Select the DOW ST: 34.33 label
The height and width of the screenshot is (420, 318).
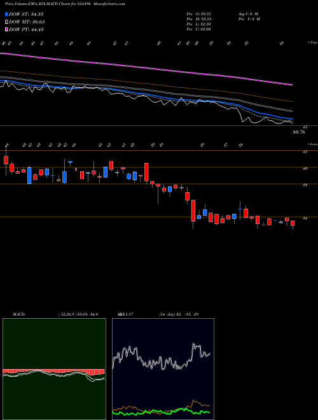coord(26,14)
